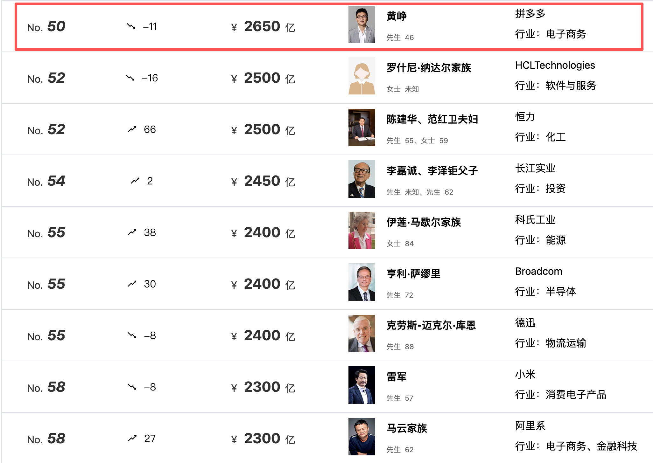Open the name link 雷军
This screenshot has width=653, height=463.
[397, 377]
